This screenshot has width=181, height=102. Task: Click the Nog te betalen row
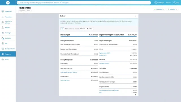[118, 86]
